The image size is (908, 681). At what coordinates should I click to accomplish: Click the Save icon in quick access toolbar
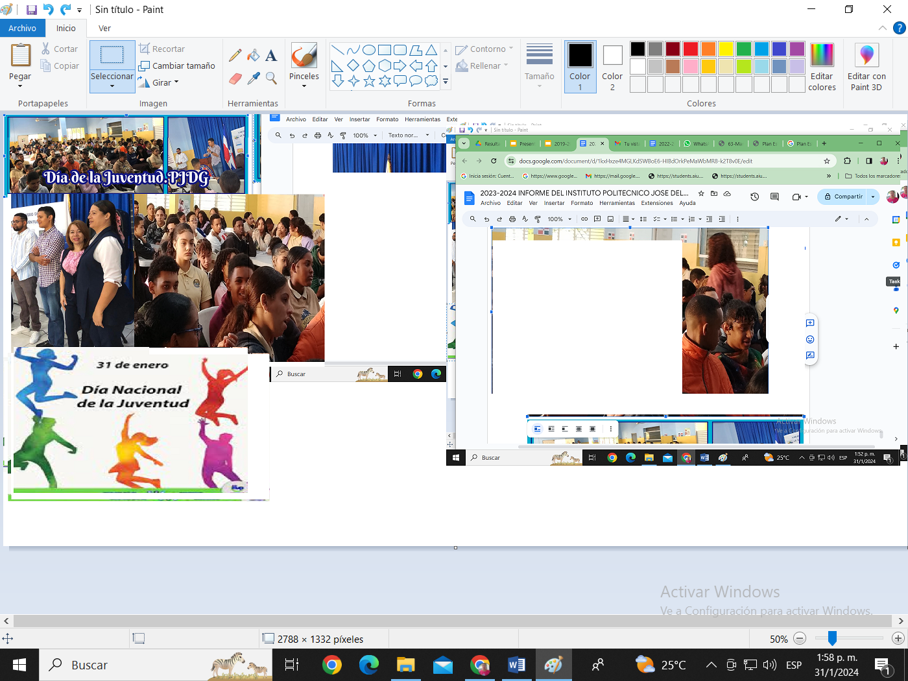31,10
